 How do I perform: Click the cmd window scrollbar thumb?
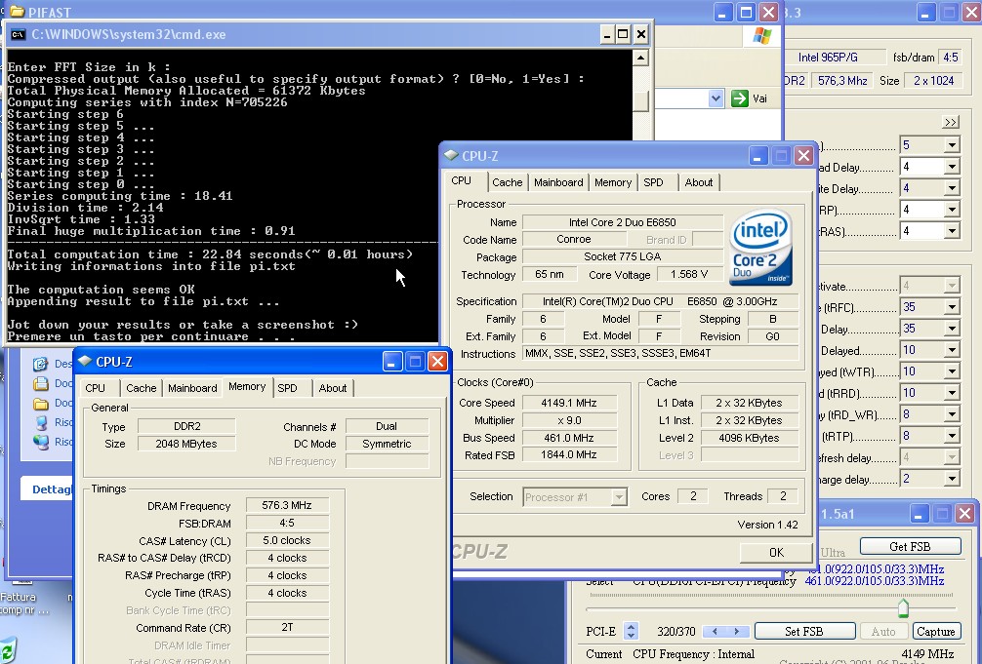pyautogui.click(x=640, y=100)
